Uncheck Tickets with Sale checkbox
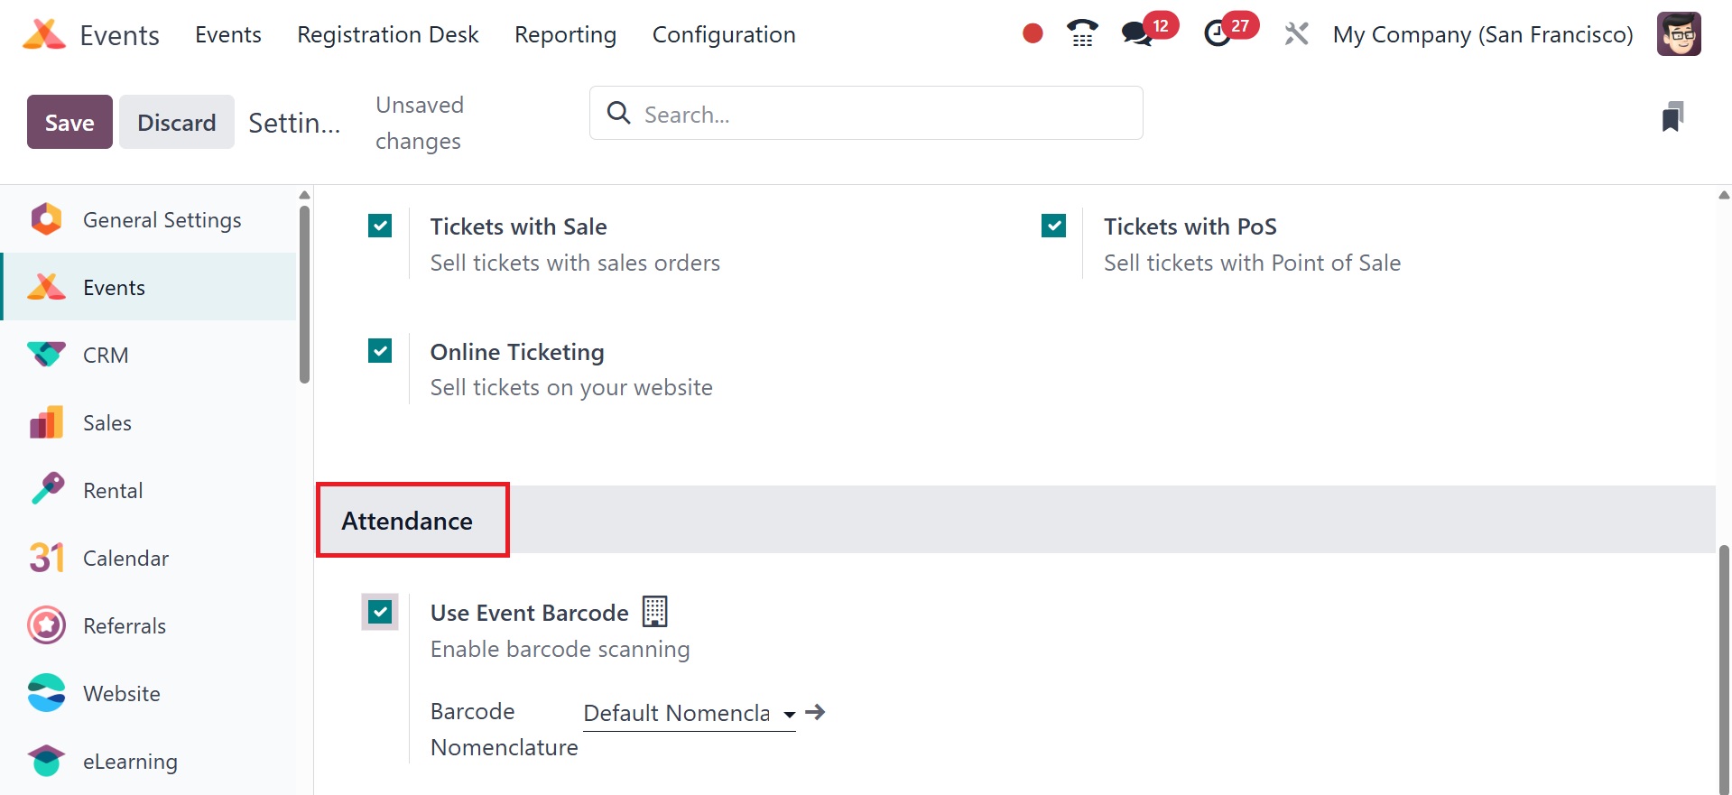This screenshot has width=1732, height=795. (380, 226)
